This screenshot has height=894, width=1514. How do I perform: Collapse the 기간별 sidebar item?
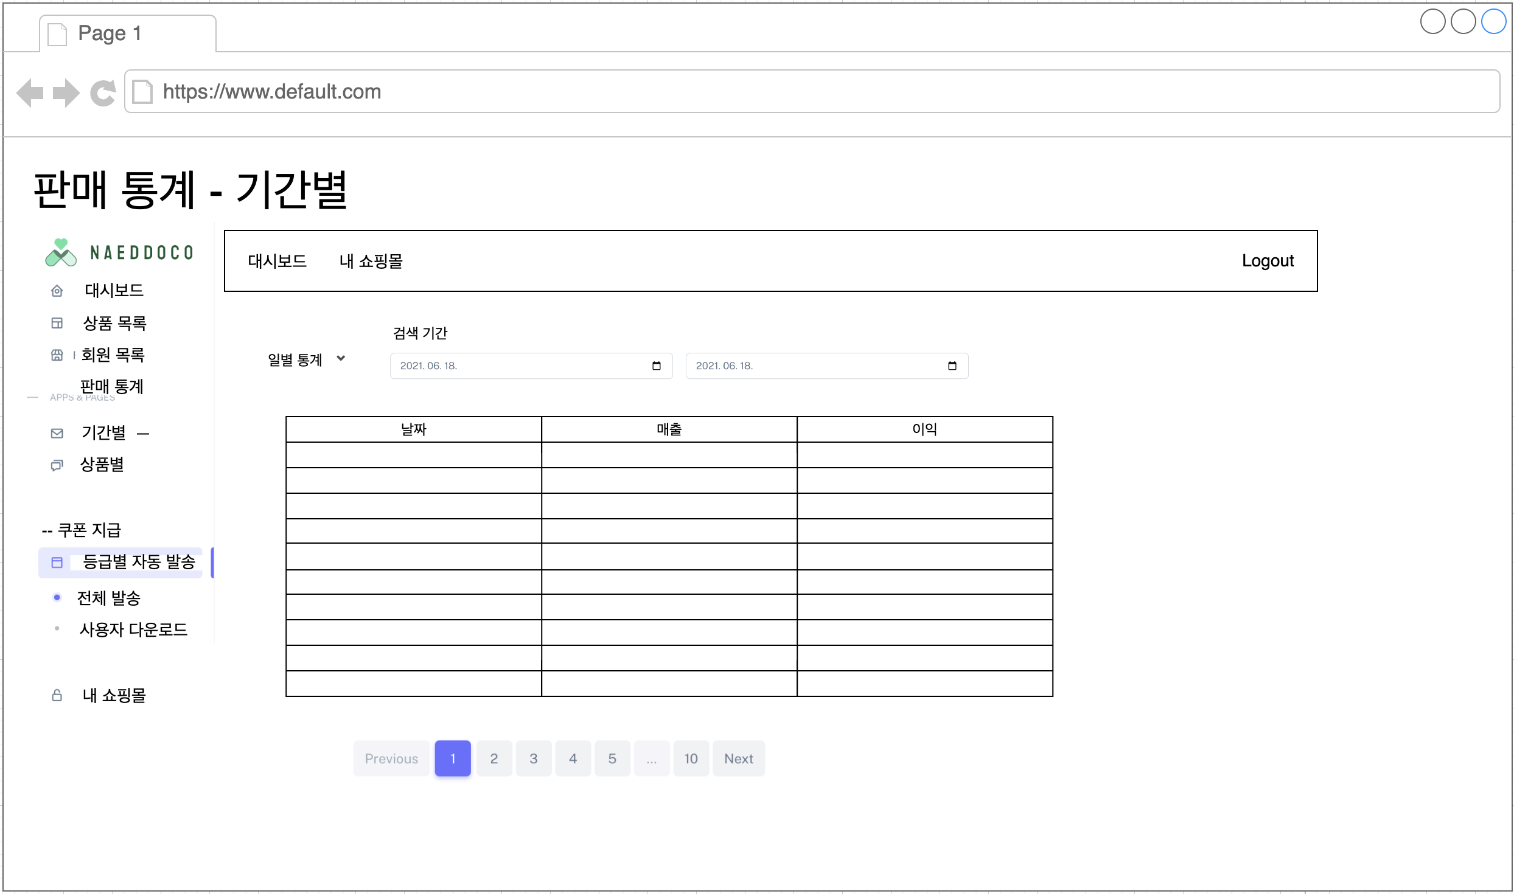point(143,434)
